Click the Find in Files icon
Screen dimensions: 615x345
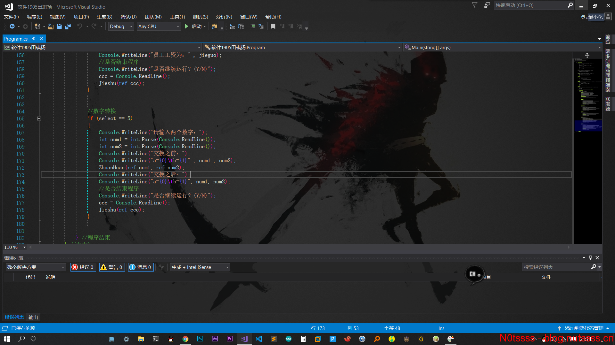tap(215, 27)
